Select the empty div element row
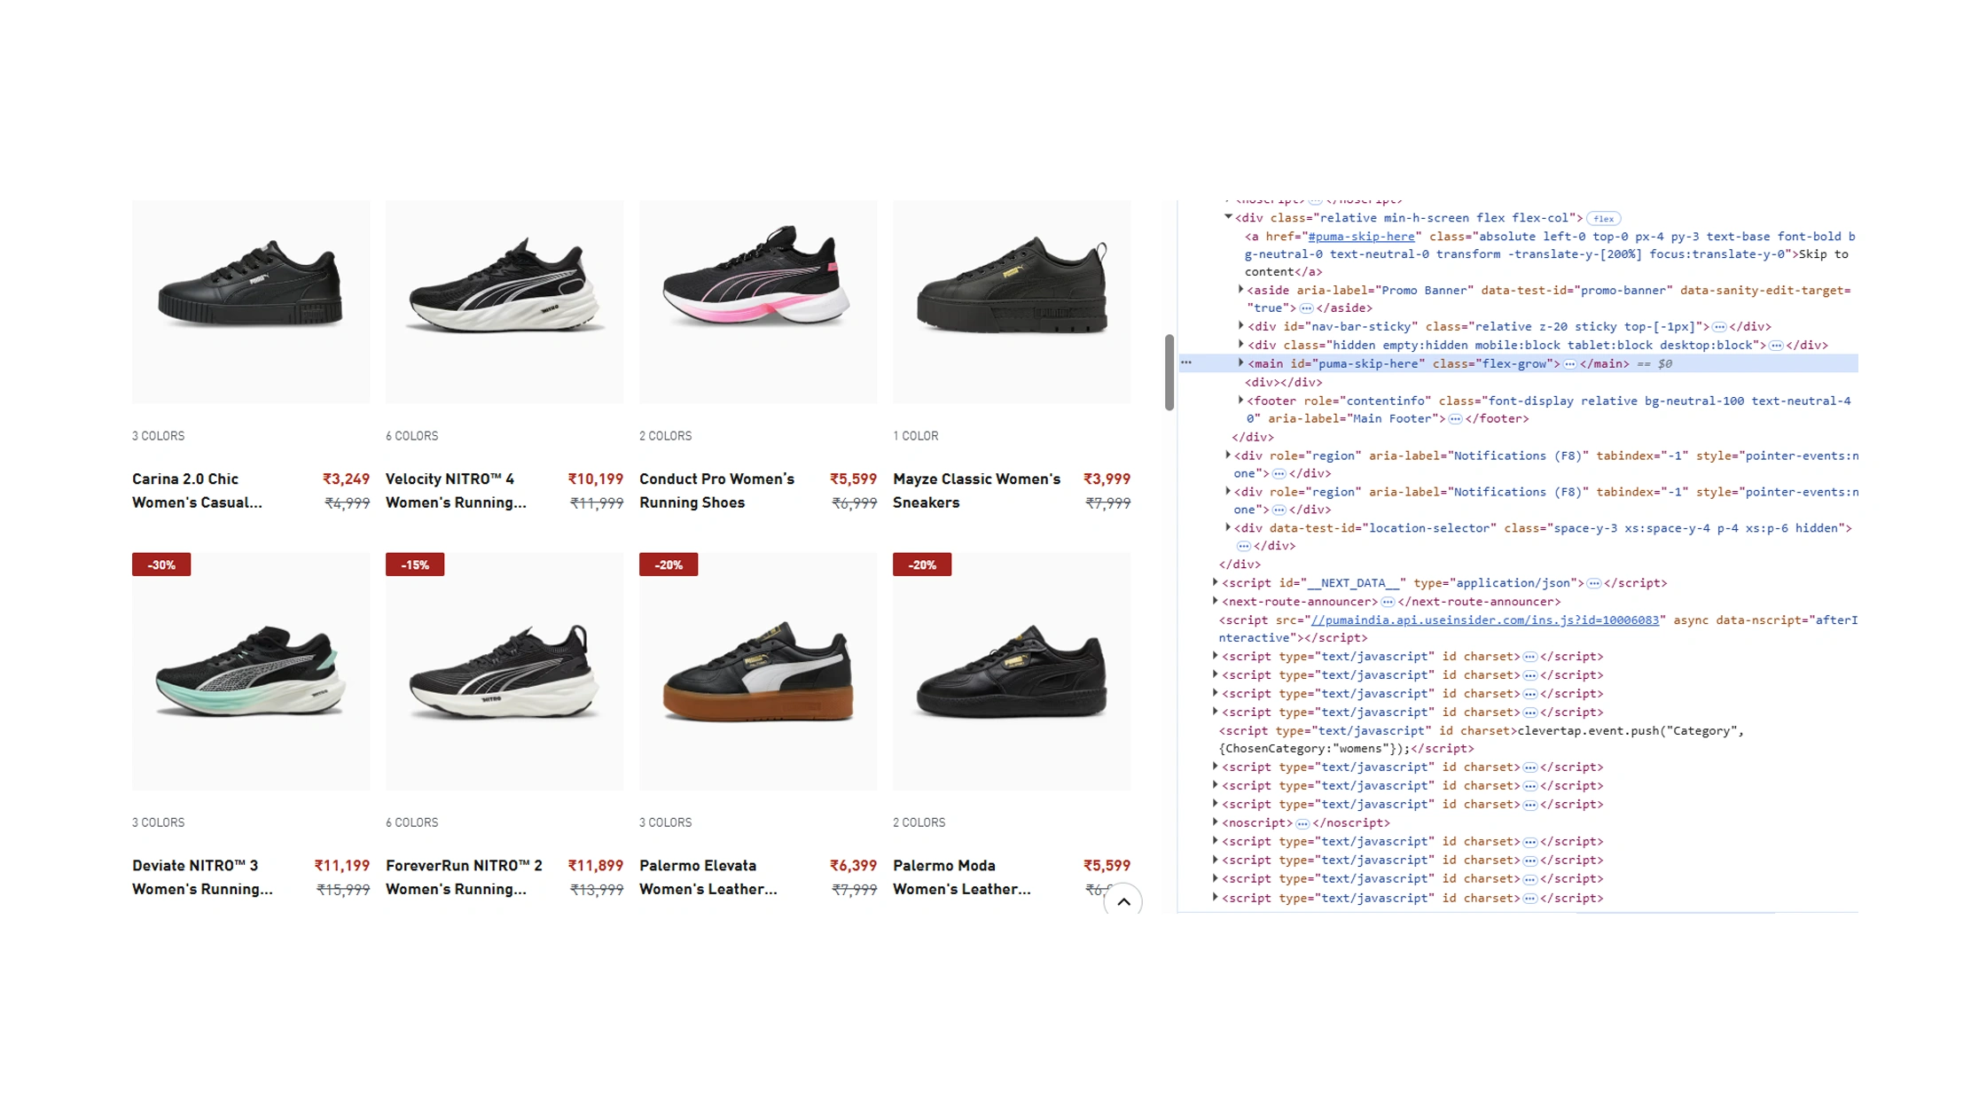The height and width of the screenshot is (1114, 1971). [x=1283, y=382]
